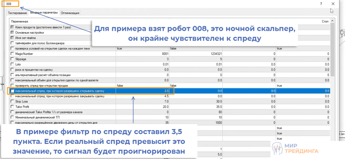Open the Оптимизация tab
Viewport: 345px width, 159px height.
pyautogui.click(x=71, y=13)
